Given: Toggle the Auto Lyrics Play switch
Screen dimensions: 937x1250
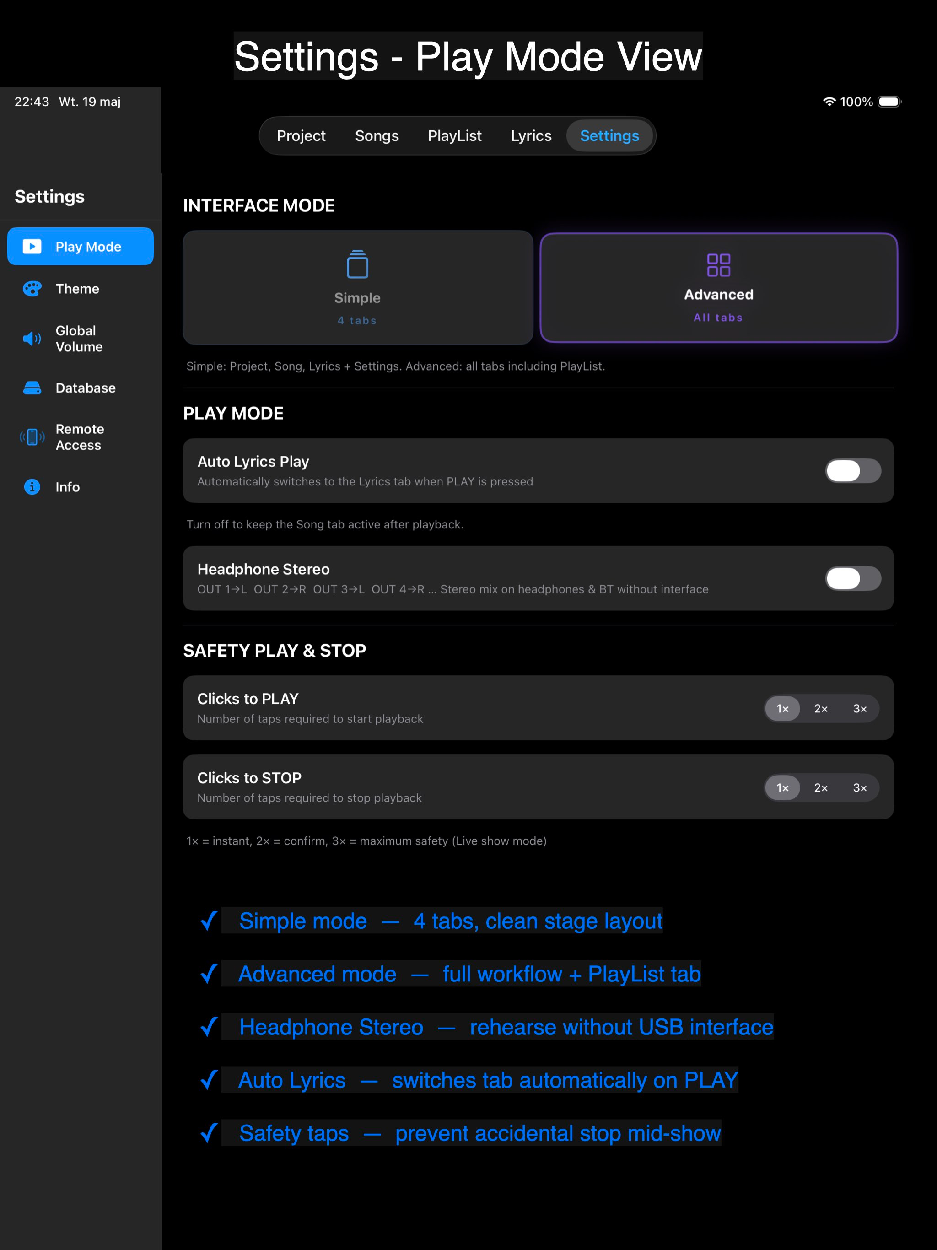Looking at the screenshot, I should (x=853, y=471).
